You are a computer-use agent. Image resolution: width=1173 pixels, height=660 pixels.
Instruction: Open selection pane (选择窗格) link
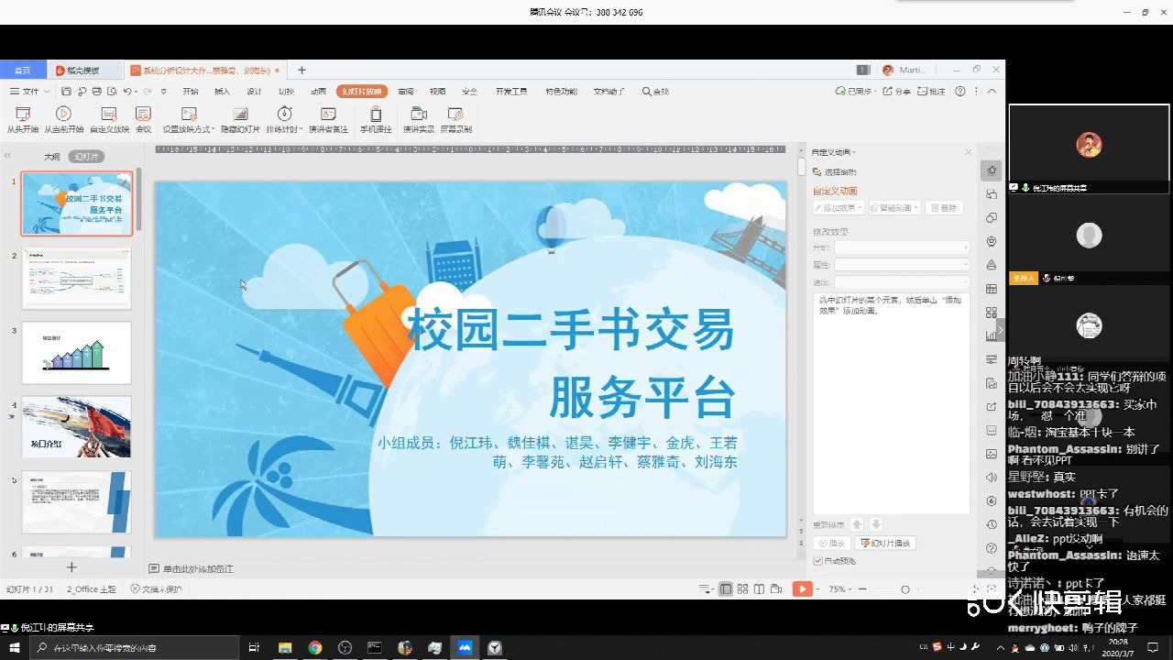pyautogui.click(x=835, y=172)
